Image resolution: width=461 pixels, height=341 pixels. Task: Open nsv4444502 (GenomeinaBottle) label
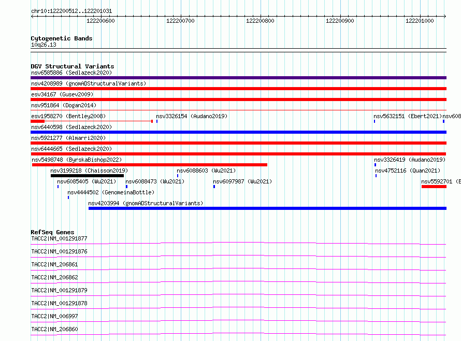pyautogui.click(x=111, y=192)
